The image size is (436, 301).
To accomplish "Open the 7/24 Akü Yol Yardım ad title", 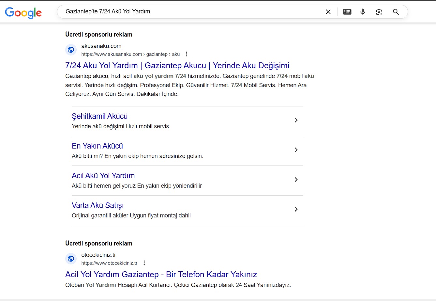I will 177,65.
